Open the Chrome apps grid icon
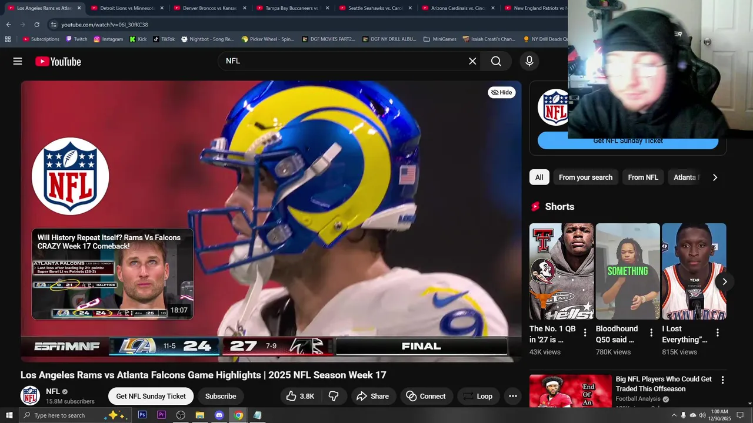The width and height of the screenshot is (753, 423). (8, 39)
